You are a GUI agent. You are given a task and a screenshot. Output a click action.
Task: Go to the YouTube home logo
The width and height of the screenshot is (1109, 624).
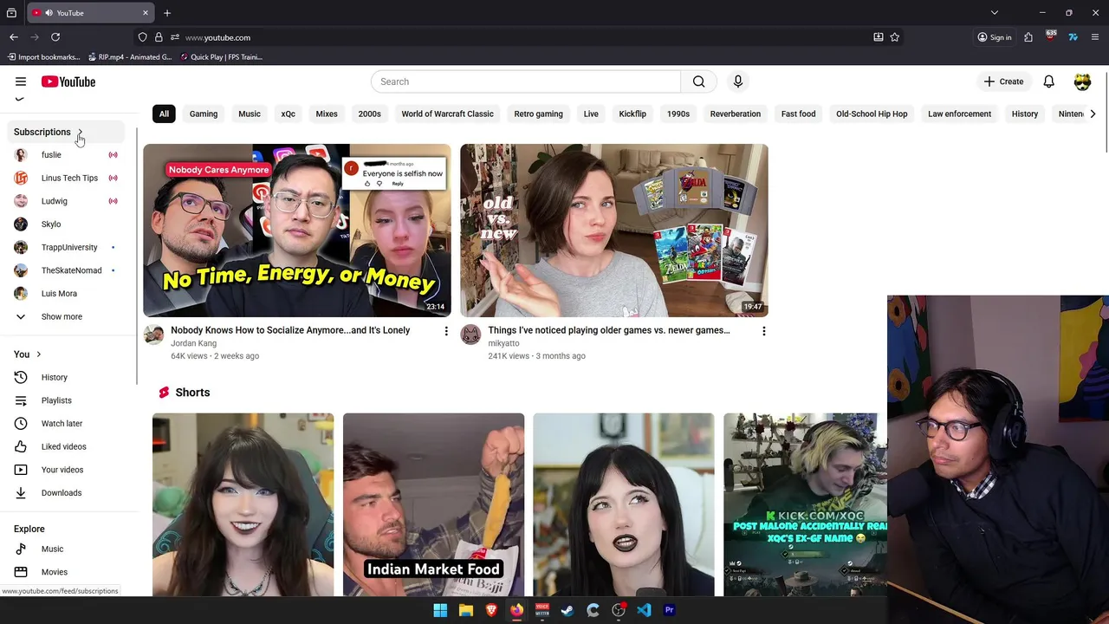(x=68, y=81)
